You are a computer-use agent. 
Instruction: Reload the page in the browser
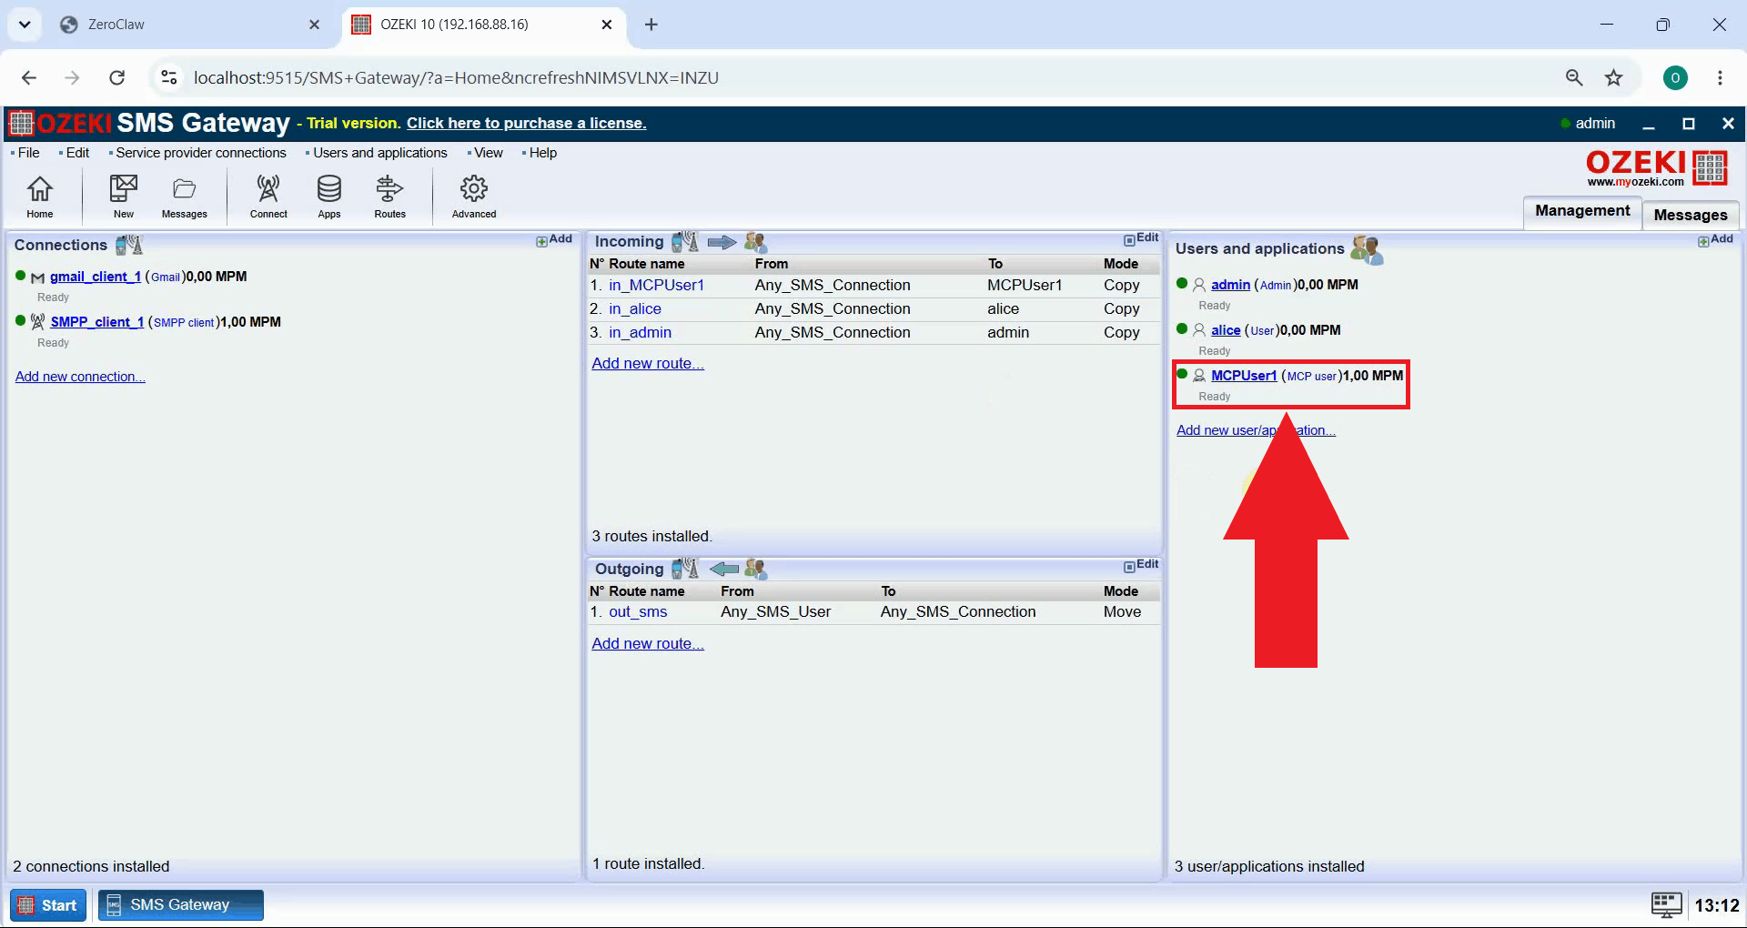(x=116, y=78)
